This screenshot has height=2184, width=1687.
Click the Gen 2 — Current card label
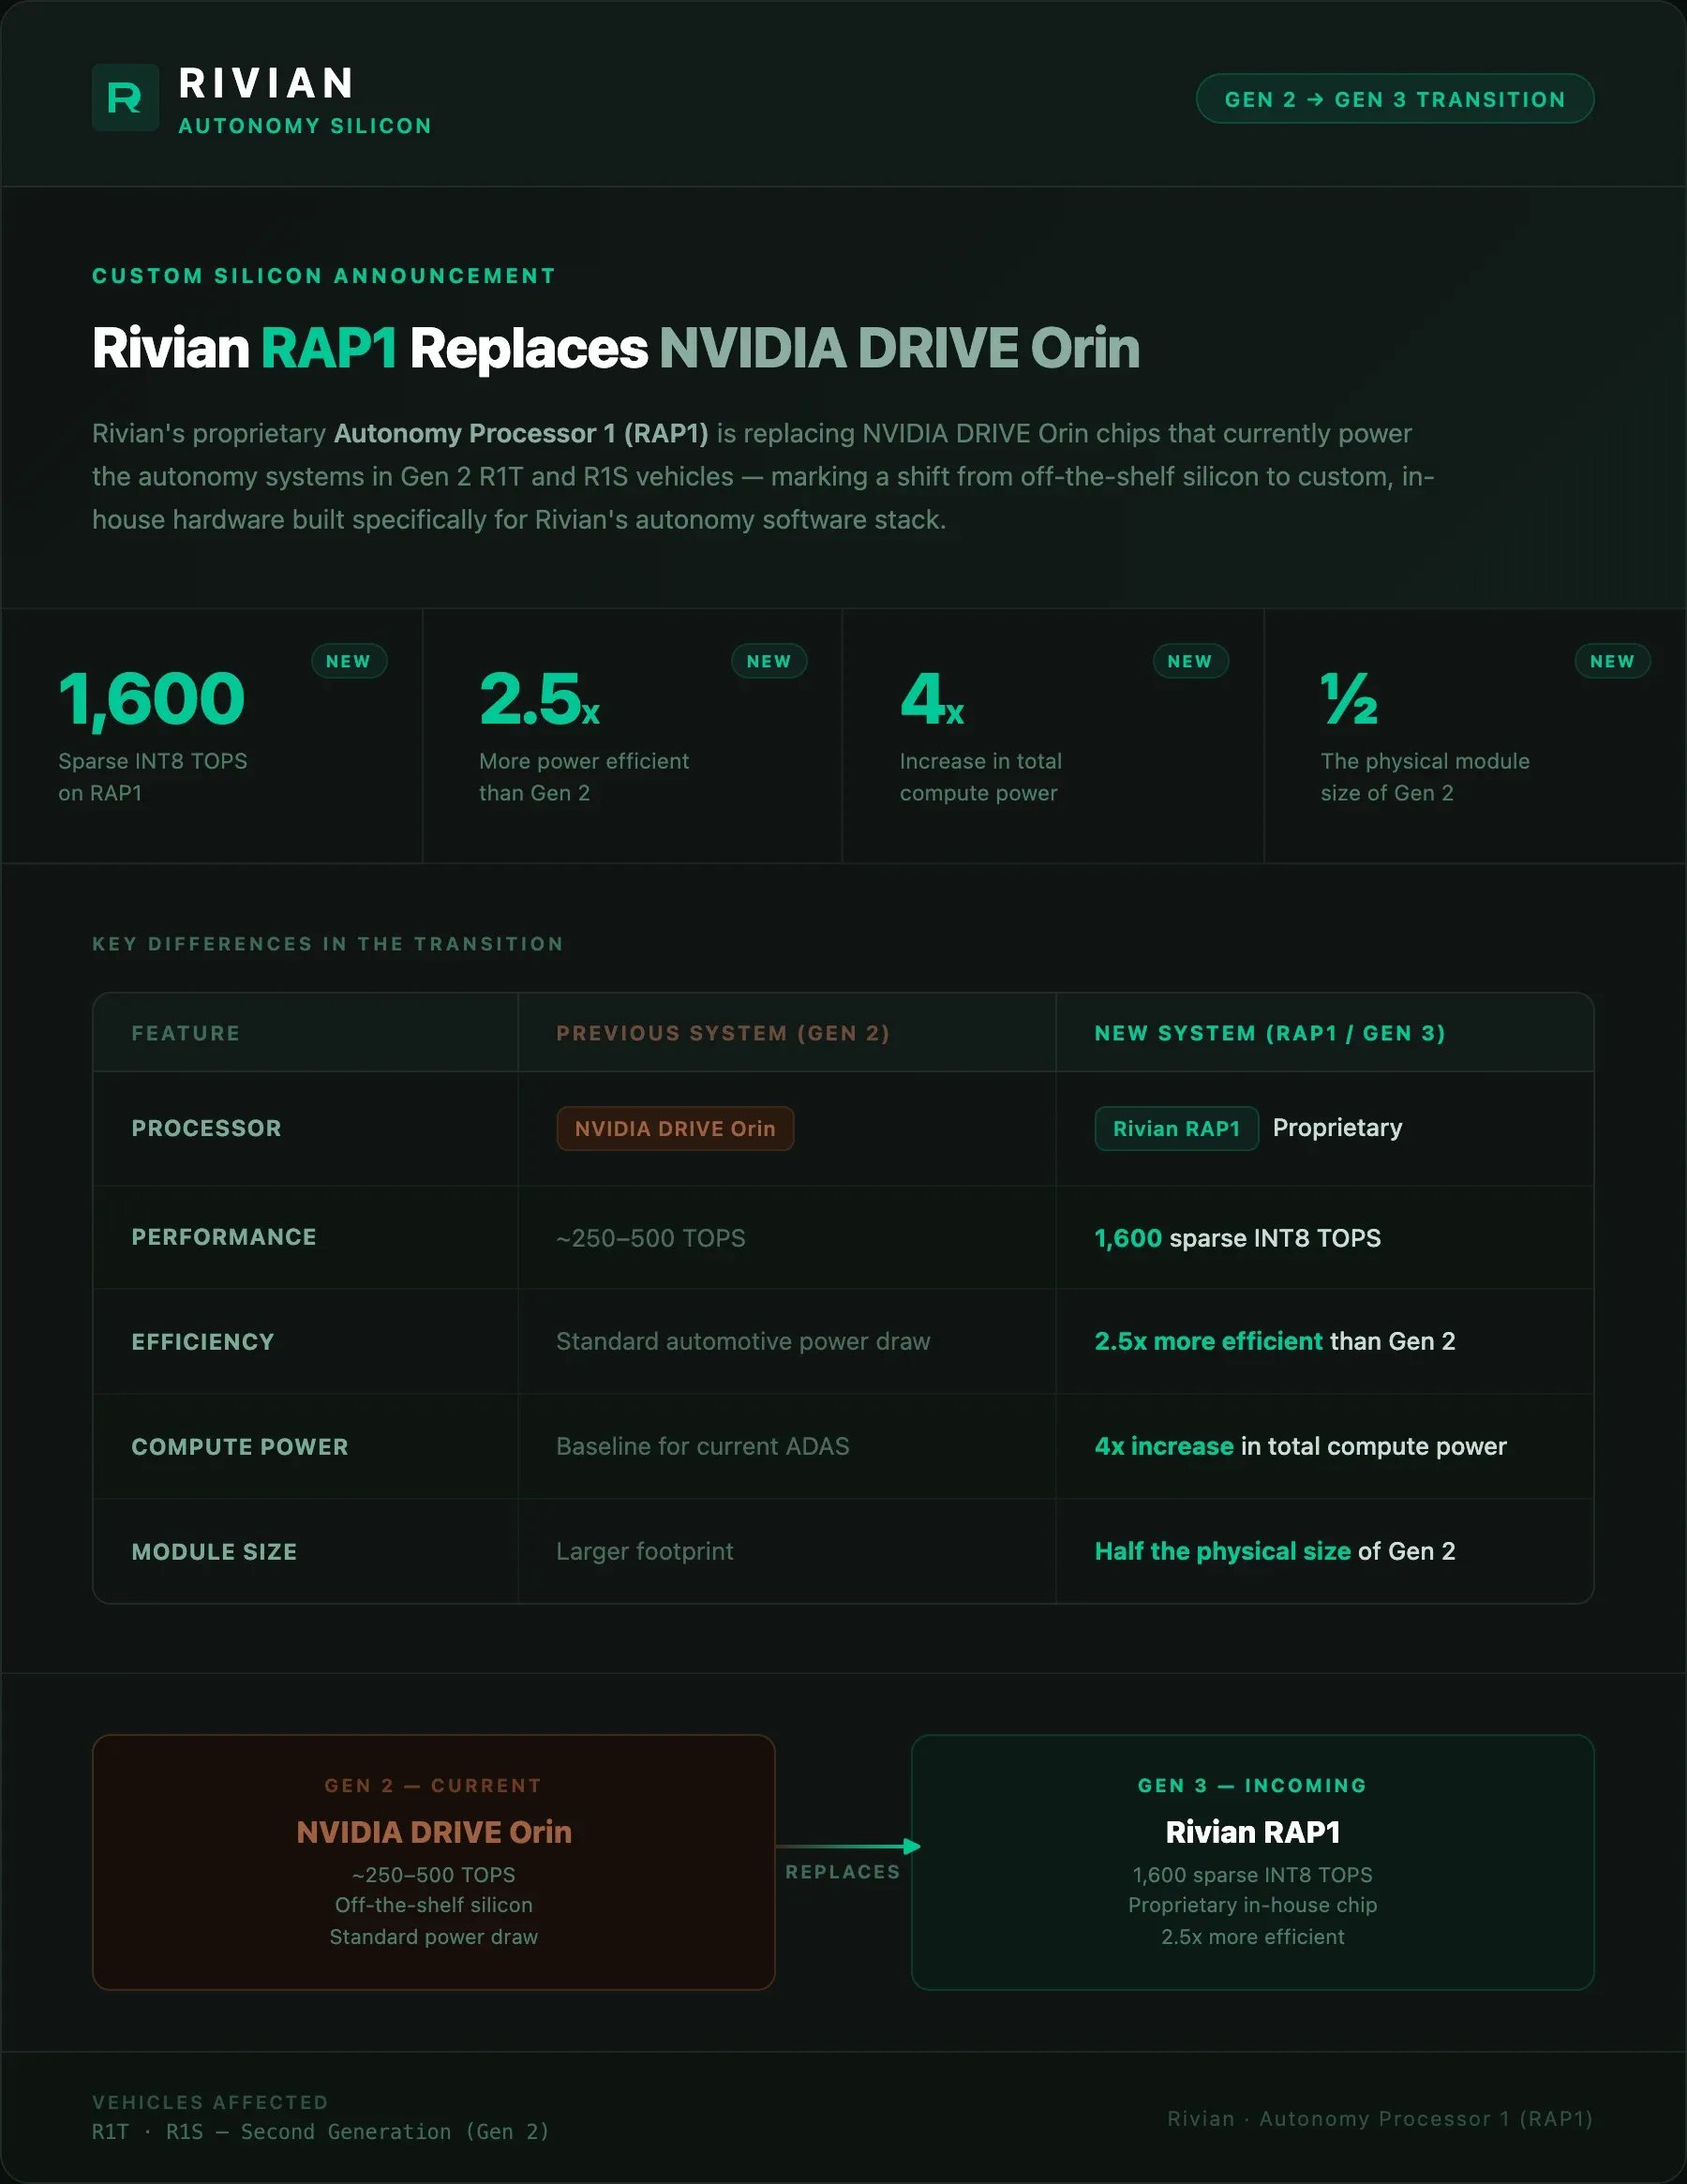433,1786
